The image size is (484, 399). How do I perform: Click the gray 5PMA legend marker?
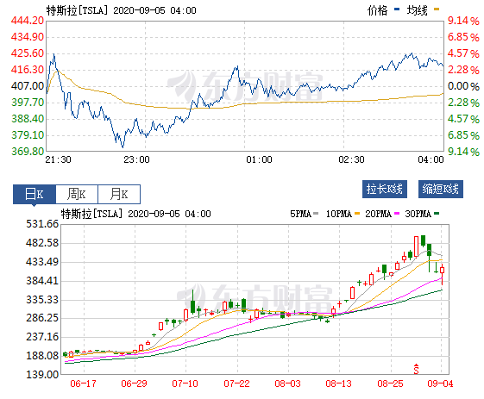coord(316,214)
